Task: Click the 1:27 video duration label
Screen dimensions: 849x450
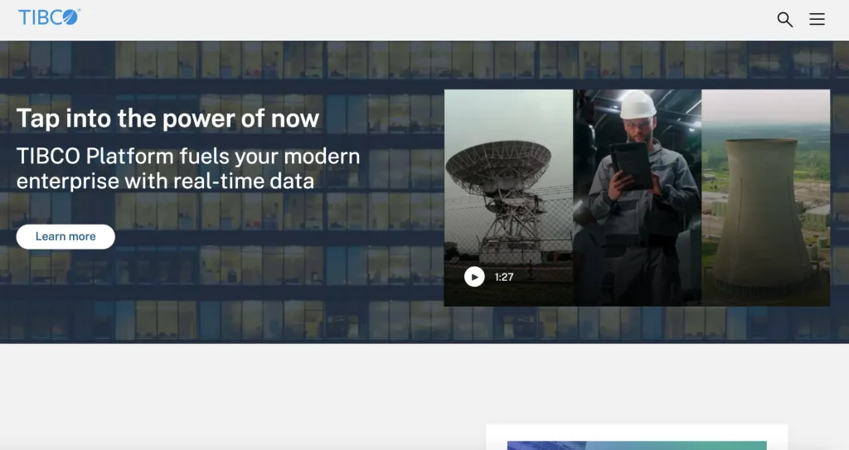Action: coord(504,278)
